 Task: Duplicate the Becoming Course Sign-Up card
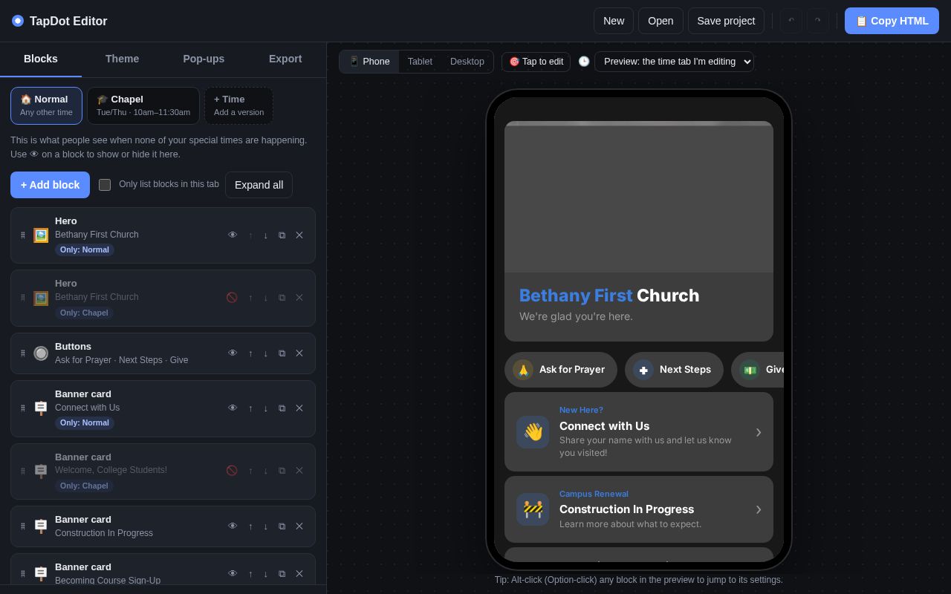[282, 574]
